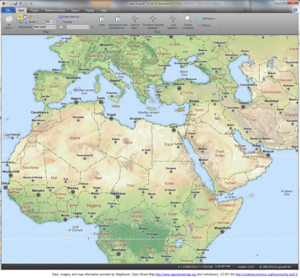Switch to the Reference Raster tab
The width and height of the screenshot is (300, 278).
click(55, 10)
